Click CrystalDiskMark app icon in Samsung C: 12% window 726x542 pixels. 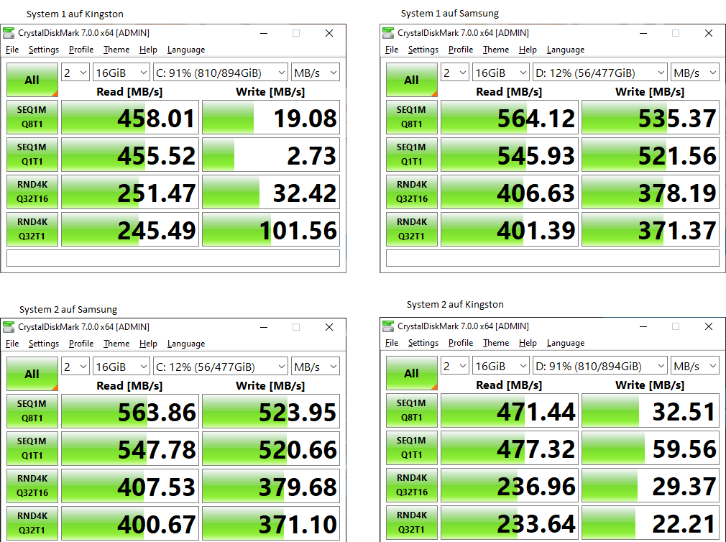tap(9, 327)
